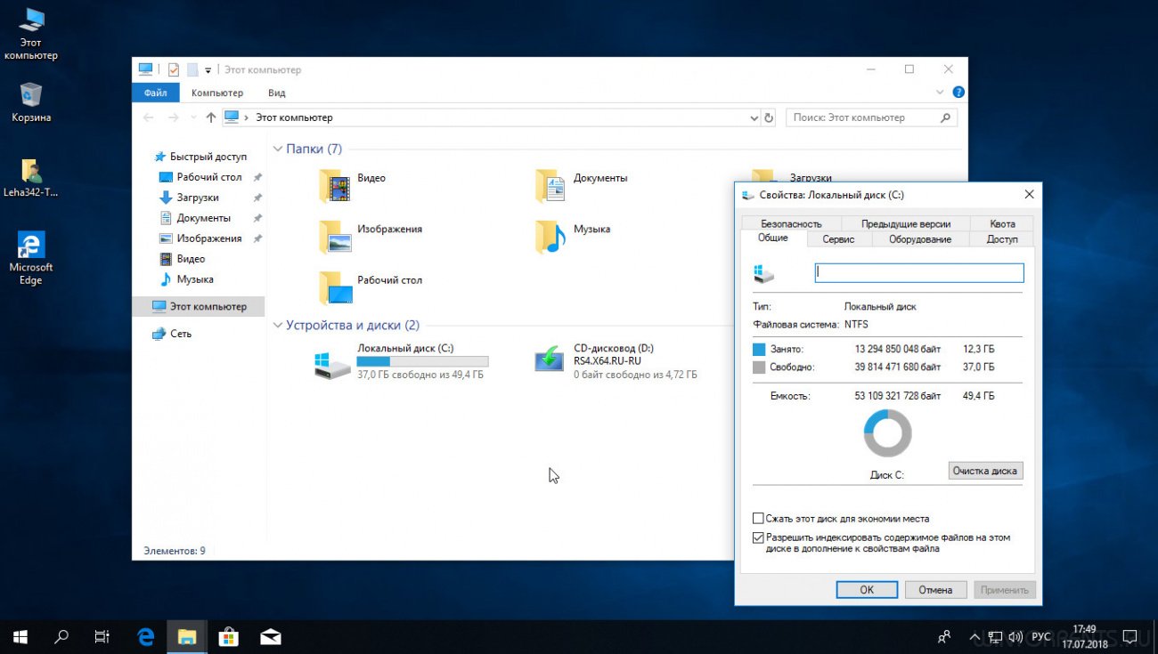Viewport: 1158px width, 654px height.
Task: Select the Локальный диск (C:) drive icon
Action: tap(332, 363)
